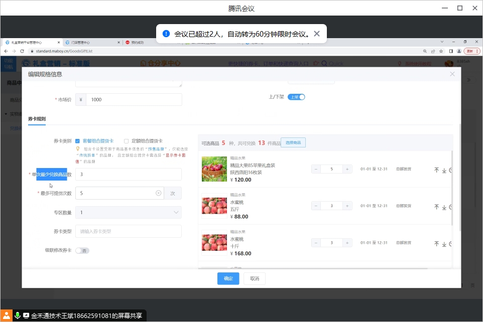Dismiss the meeting time limit notification
Viewport: 483px width, 322px height.
pyautogui.click(x=317, y=34)
